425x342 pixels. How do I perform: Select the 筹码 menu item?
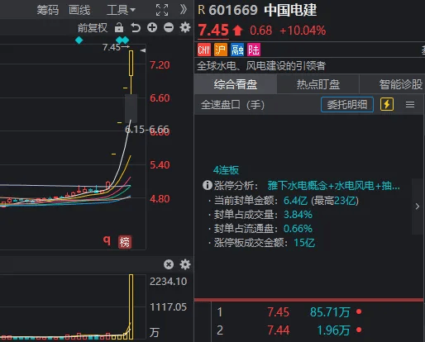click(48, 10)
